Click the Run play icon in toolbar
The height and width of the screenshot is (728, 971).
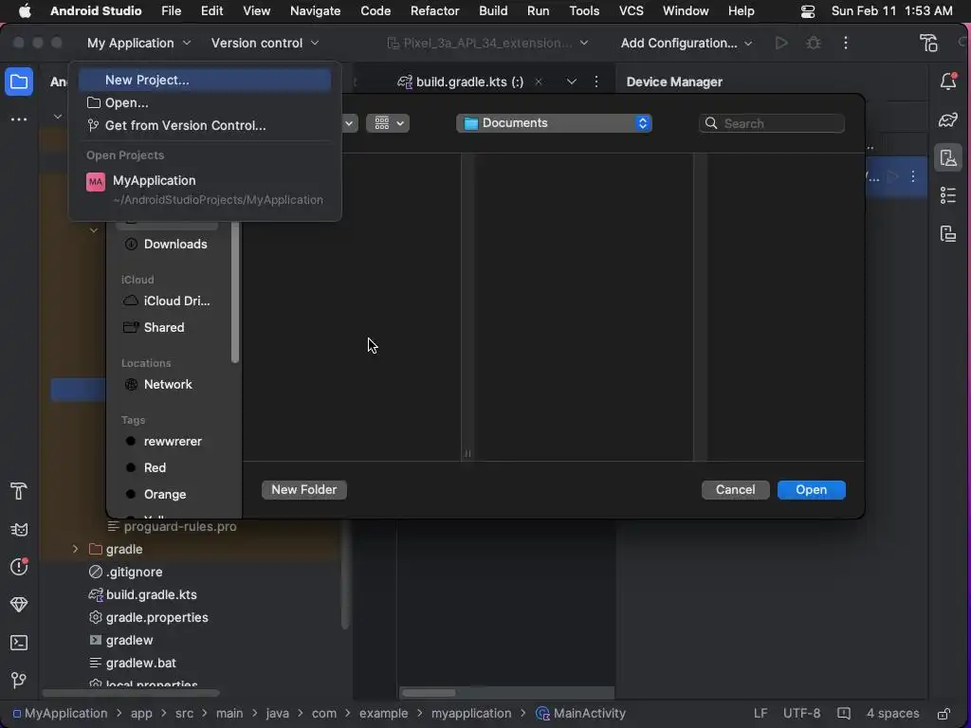pos(781,43)
